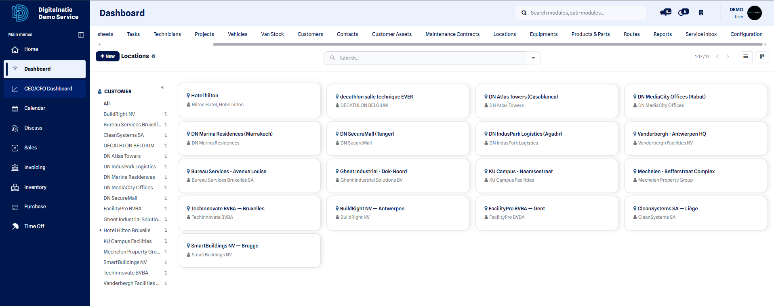
Task: Click the Digitalnatie logo
Action: [20, 13]
